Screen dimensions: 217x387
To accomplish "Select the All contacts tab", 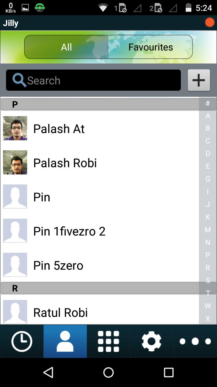I will 66,47.
